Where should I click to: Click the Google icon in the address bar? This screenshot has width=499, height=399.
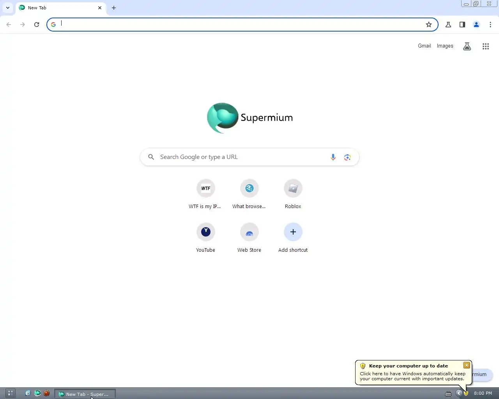tap(53, 25)
